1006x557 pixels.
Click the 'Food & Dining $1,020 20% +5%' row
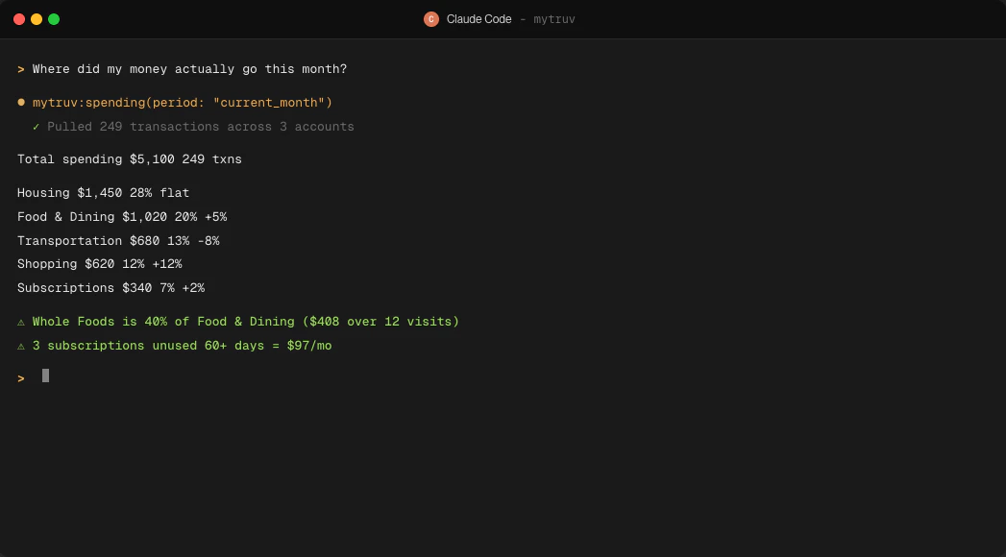122,217
